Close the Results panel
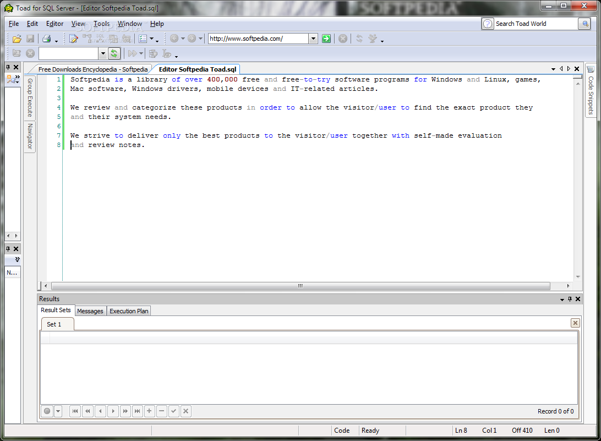 click(x=578, y=299)
